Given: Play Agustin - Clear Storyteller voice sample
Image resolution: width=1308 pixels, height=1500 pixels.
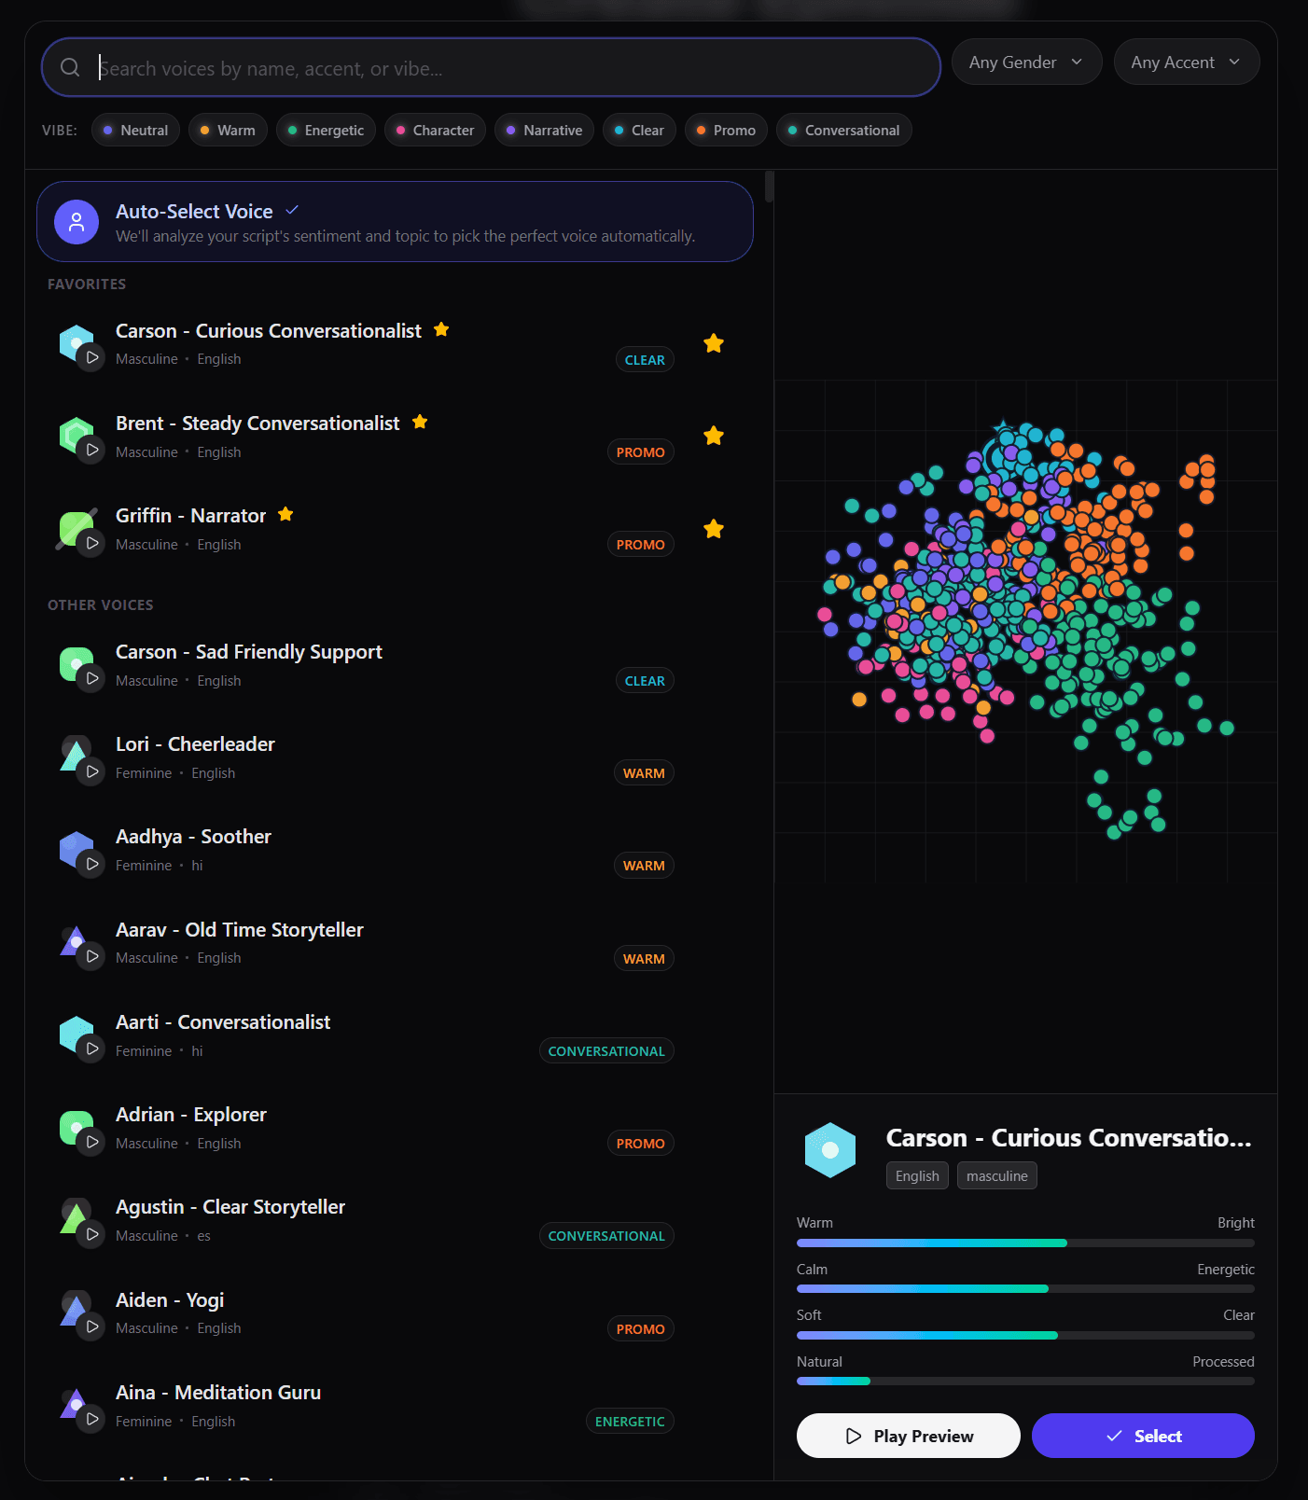Looking at the screenshot, I should (91, 1235).
